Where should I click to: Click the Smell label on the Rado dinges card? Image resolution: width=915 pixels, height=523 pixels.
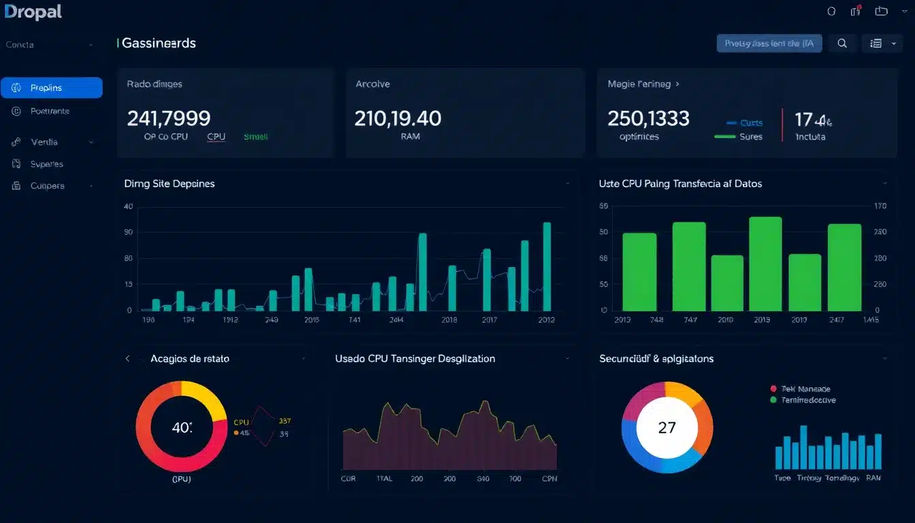[x=255, y=136]
